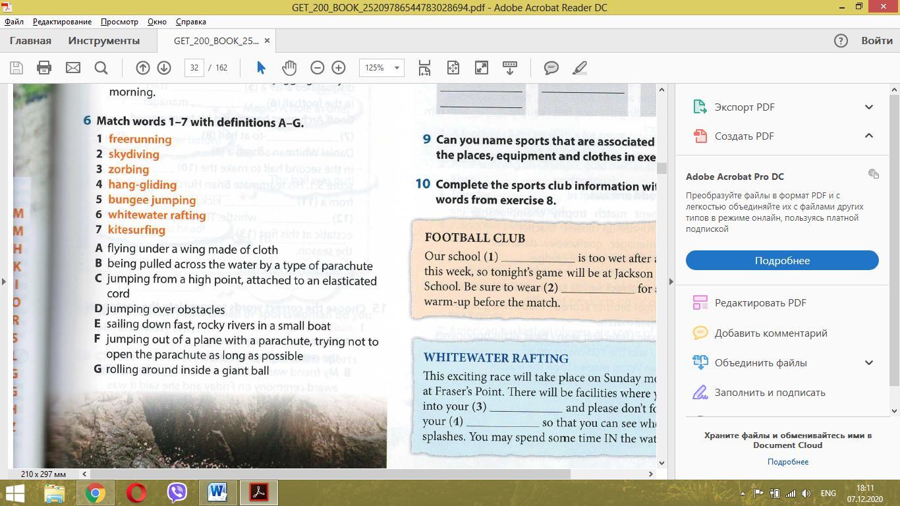Open the Справка menu
Image resolution: width=900 pixels, height=506 pixels.
tap(191, 22)
